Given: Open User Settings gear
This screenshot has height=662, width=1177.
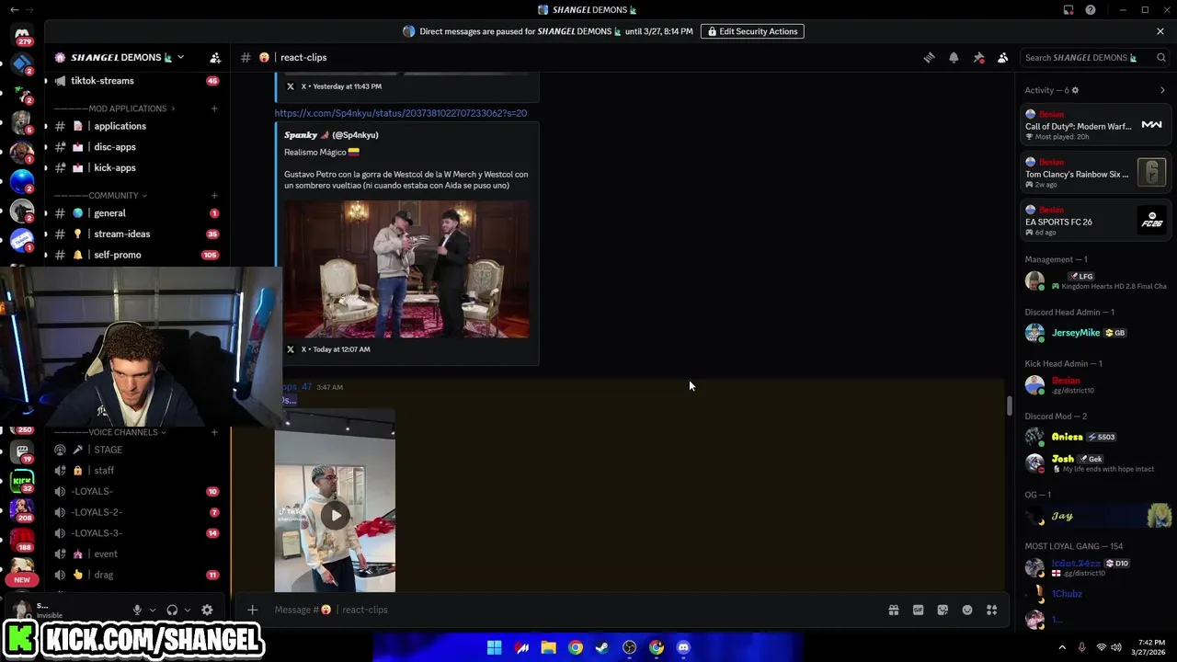Looking at the screenshot, I should click(207, 610).
